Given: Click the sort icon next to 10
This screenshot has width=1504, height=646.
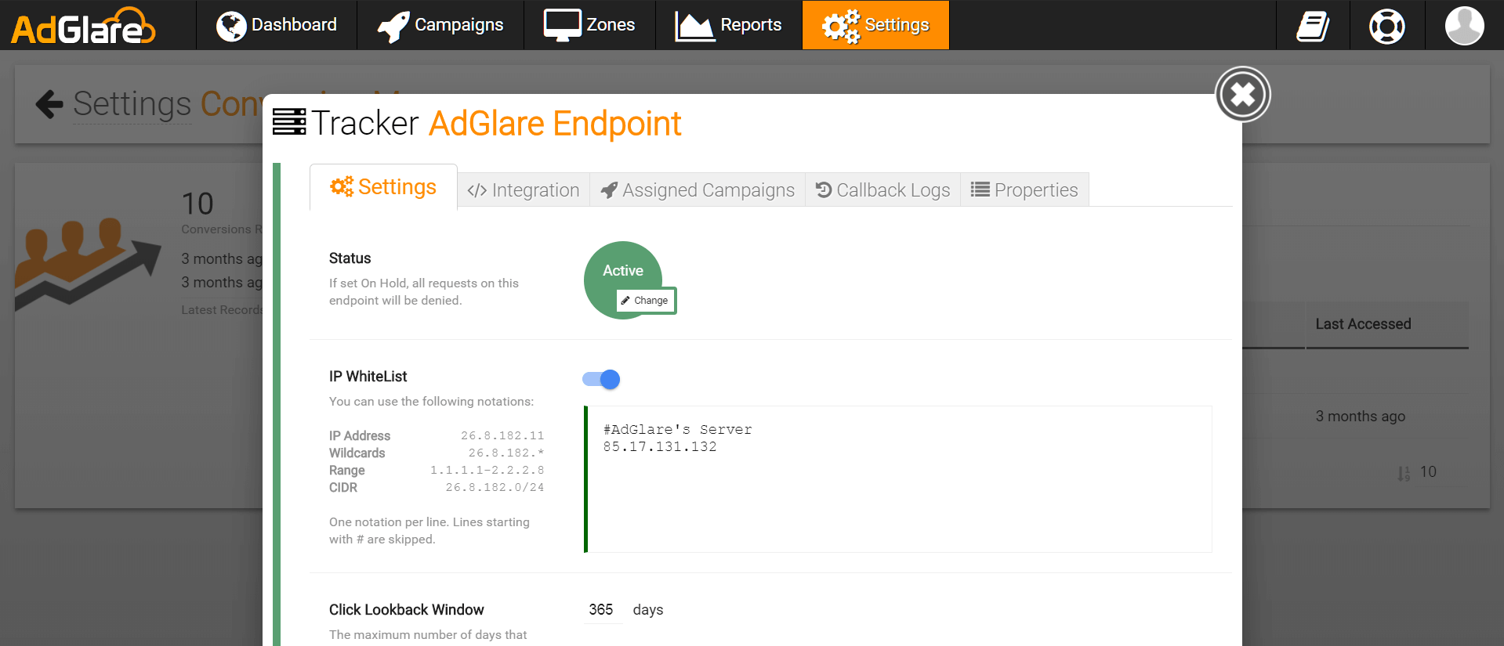Looking at the screenshot, I should pos(1404,473).
